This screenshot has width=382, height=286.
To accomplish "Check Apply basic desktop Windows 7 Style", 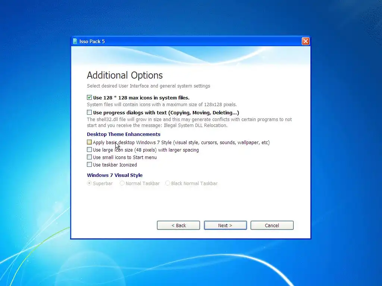I will coord(90,142).
